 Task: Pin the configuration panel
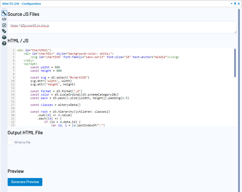click(235, 4)
